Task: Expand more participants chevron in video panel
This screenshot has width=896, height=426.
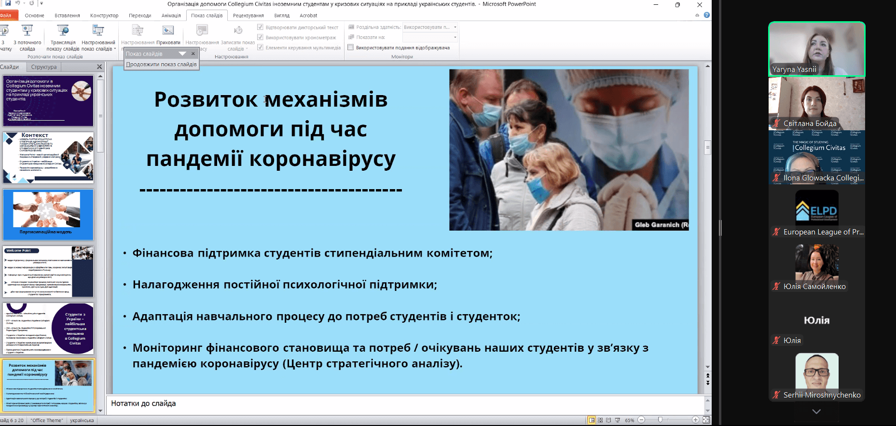Action: 816,412
